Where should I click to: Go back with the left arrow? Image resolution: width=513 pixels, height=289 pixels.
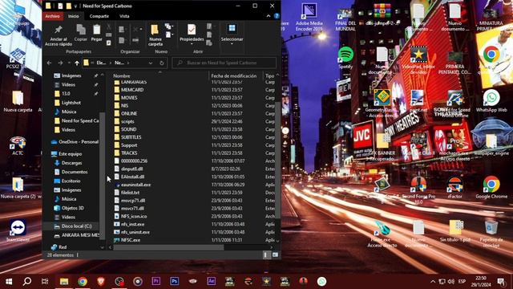pos(49,63)
